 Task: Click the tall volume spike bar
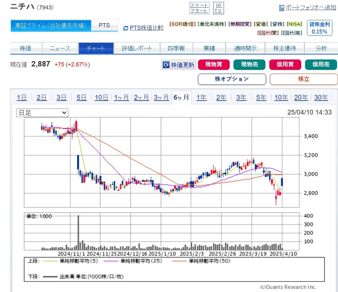[x=78, y=233]
